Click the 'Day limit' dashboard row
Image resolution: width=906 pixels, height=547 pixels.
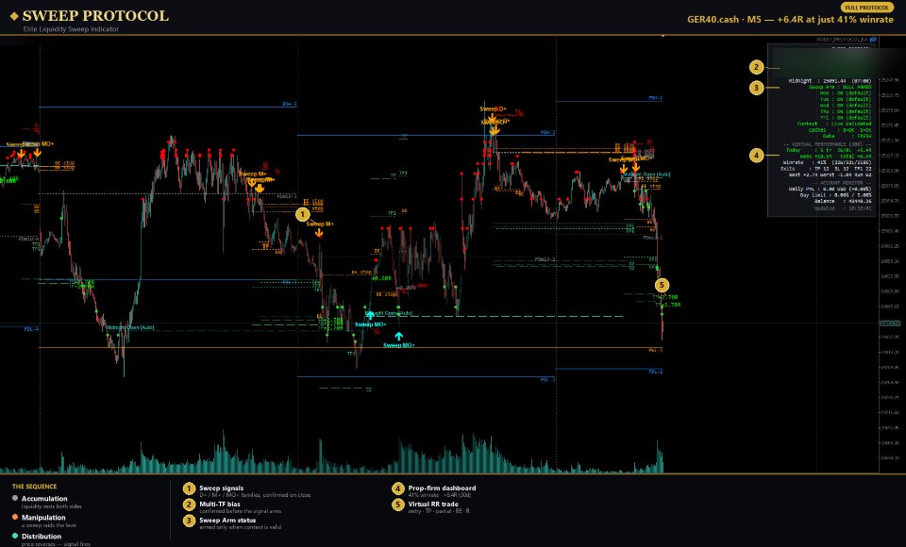pyautogui.click(x=835, y=194)
